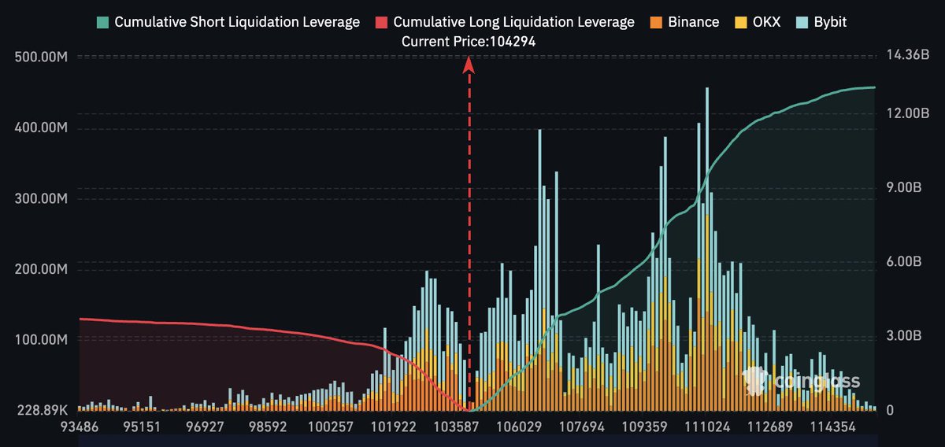This screenshot has height=447, width=945.
Task: Click the Cumulative Short Liquidation Leverage label
Action: click(x=237, y=22)
